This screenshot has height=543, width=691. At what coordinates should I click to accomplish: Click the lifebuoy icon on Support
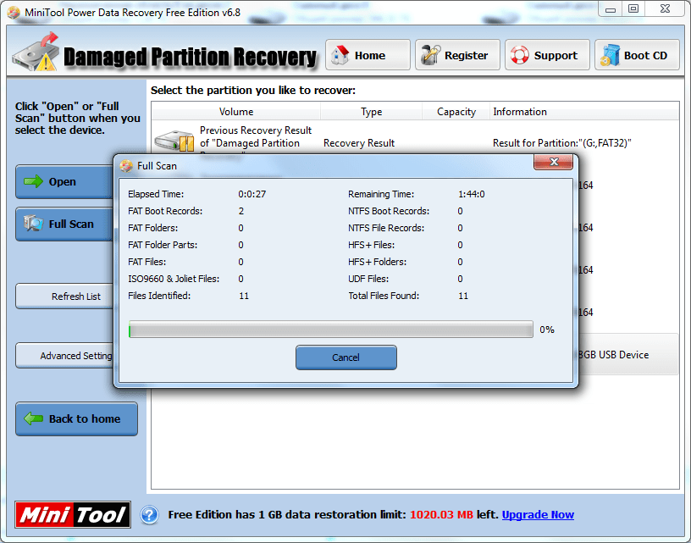click(x=520, y=55)
